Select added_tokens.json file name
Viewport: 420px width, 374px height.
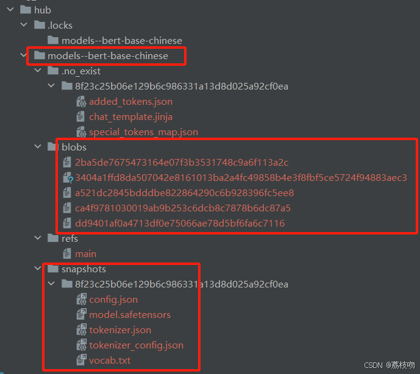tap(130, 102)
